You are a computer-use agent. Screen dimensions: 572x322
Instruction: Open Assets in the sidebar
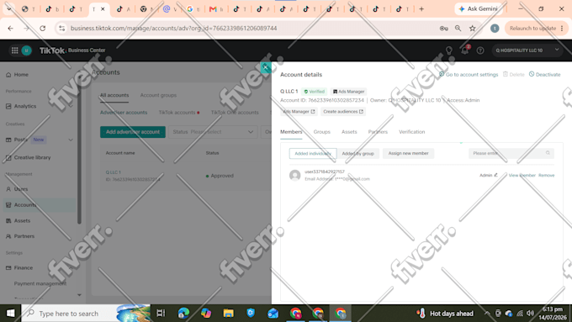(22, 220)
